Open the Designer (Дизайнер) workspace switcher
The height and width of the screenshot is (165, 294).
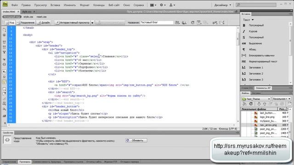pyautogui.click(x=222, y=5)
